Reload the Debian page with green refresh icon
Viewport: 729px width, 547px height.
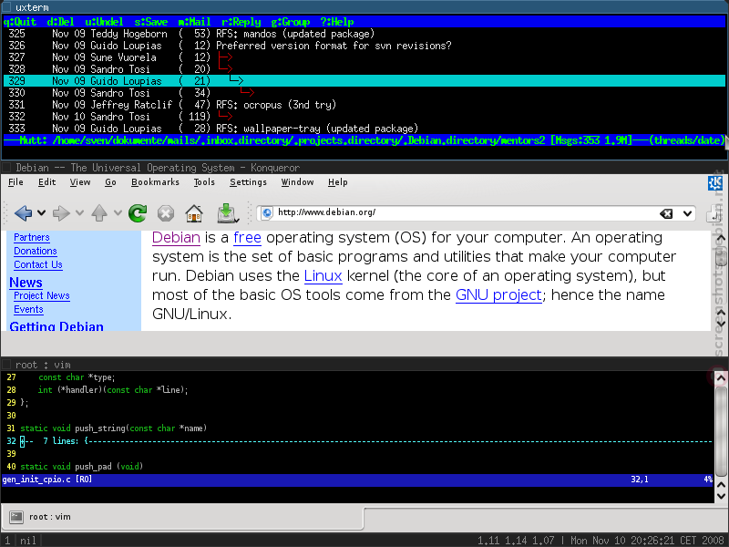pos(138,213)
